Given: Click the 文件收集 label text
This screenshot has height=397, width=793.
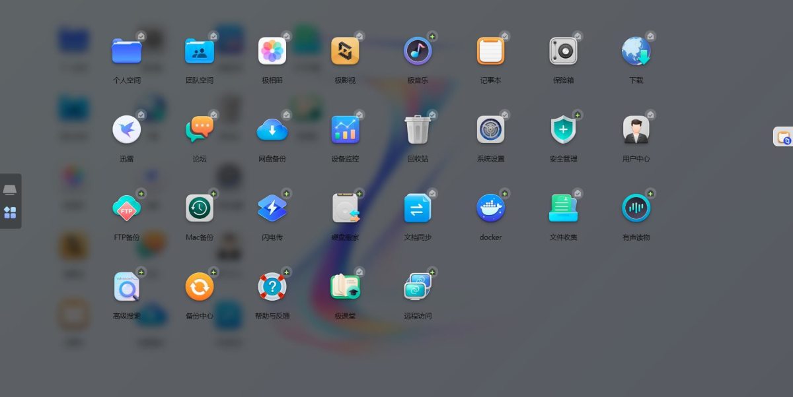Looking at the screenshot, I should click(563, 237).
